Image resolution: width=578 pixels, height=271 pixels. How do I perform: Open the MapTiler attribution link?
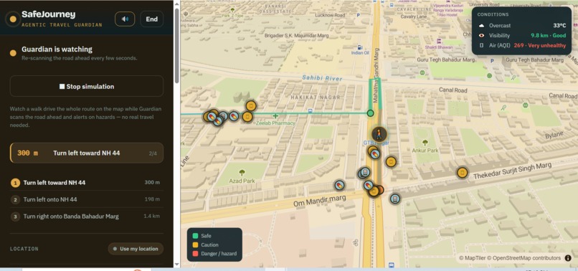(473, 258)
